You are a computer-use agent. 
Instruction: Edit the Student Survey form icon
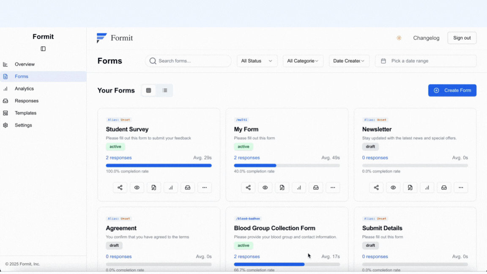click(x=154, y=188)
